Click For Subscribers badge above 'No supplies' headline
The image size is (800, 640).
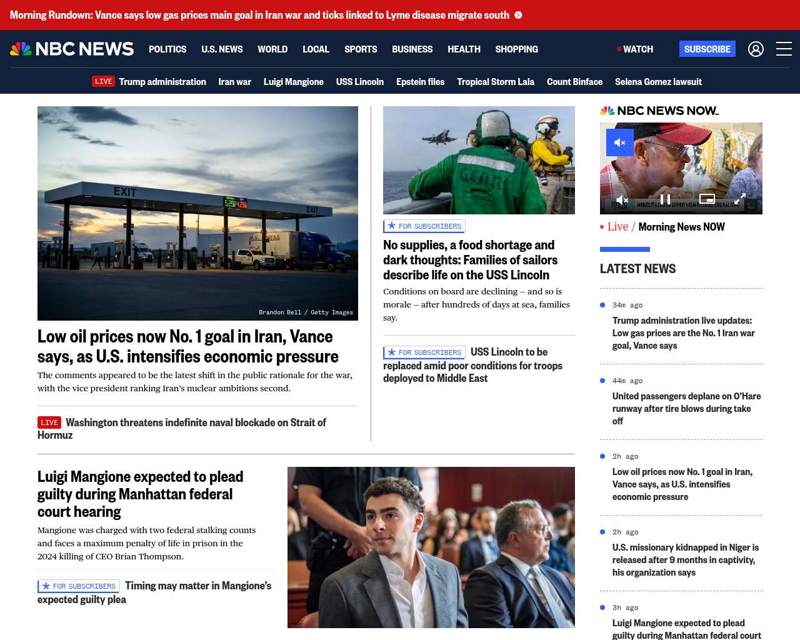pyautogui.click(x=424, y=226)
